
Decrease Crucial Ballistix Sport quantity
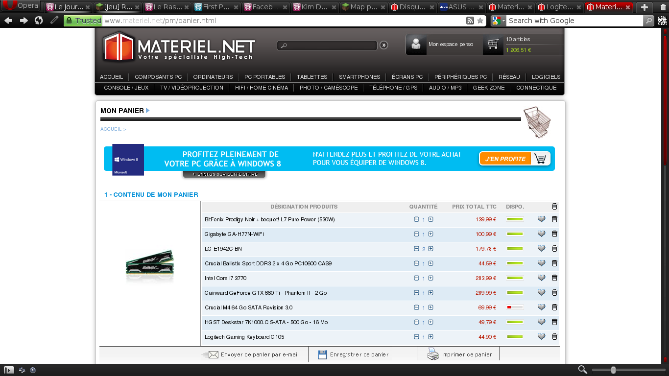pyautogui.click(x=417, y=263)
